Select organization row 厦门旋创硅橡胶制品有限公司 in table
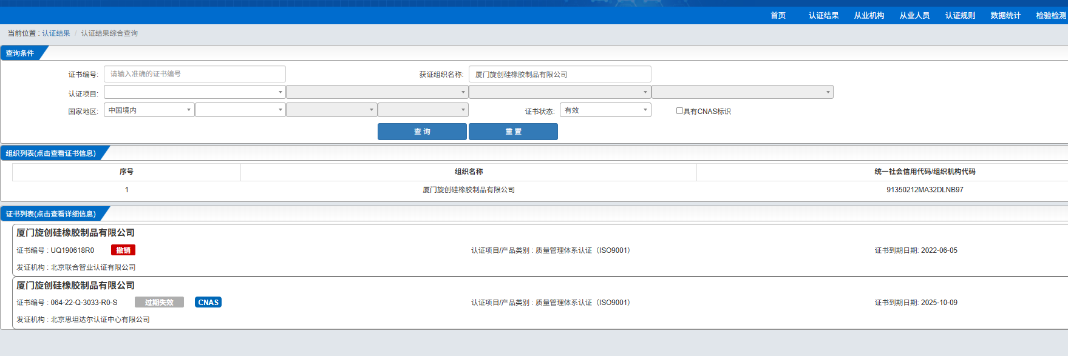This screenshot has height=356, width=1068. [469, 190]
